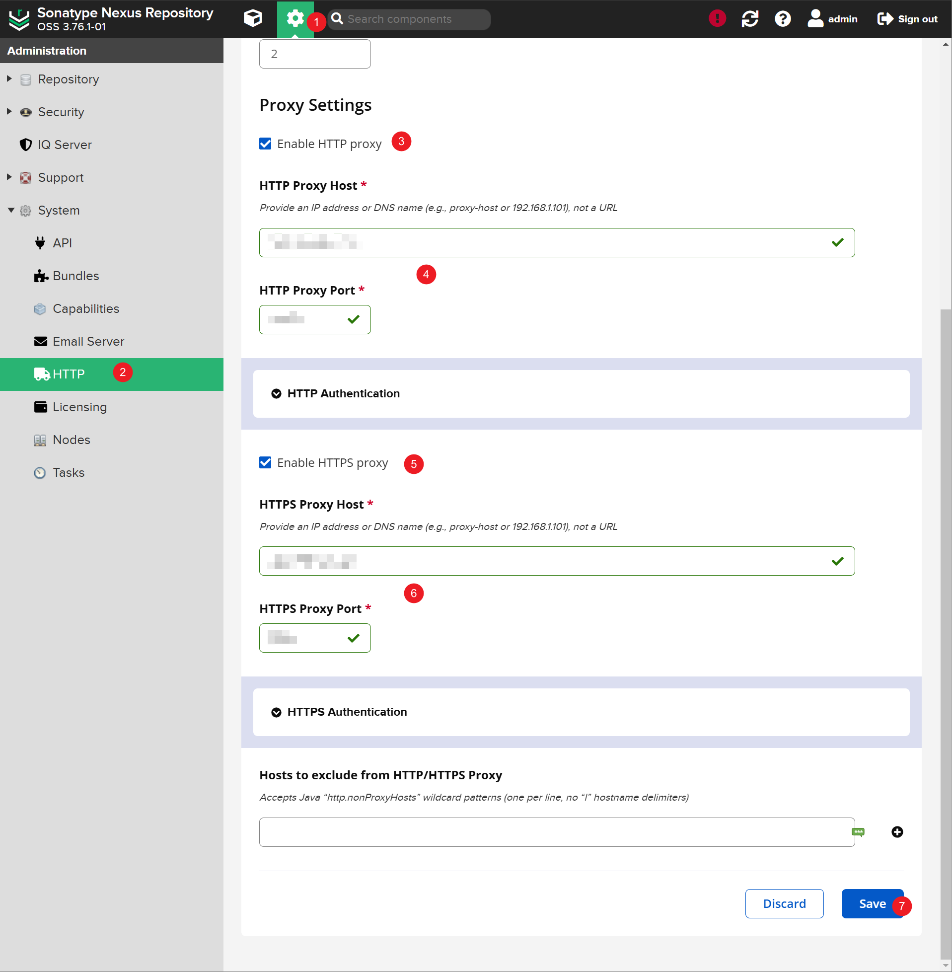Click the Support lifebuoy icon
Image resolution: width=952 pixels, height=972 pixels.
point(25,177)
